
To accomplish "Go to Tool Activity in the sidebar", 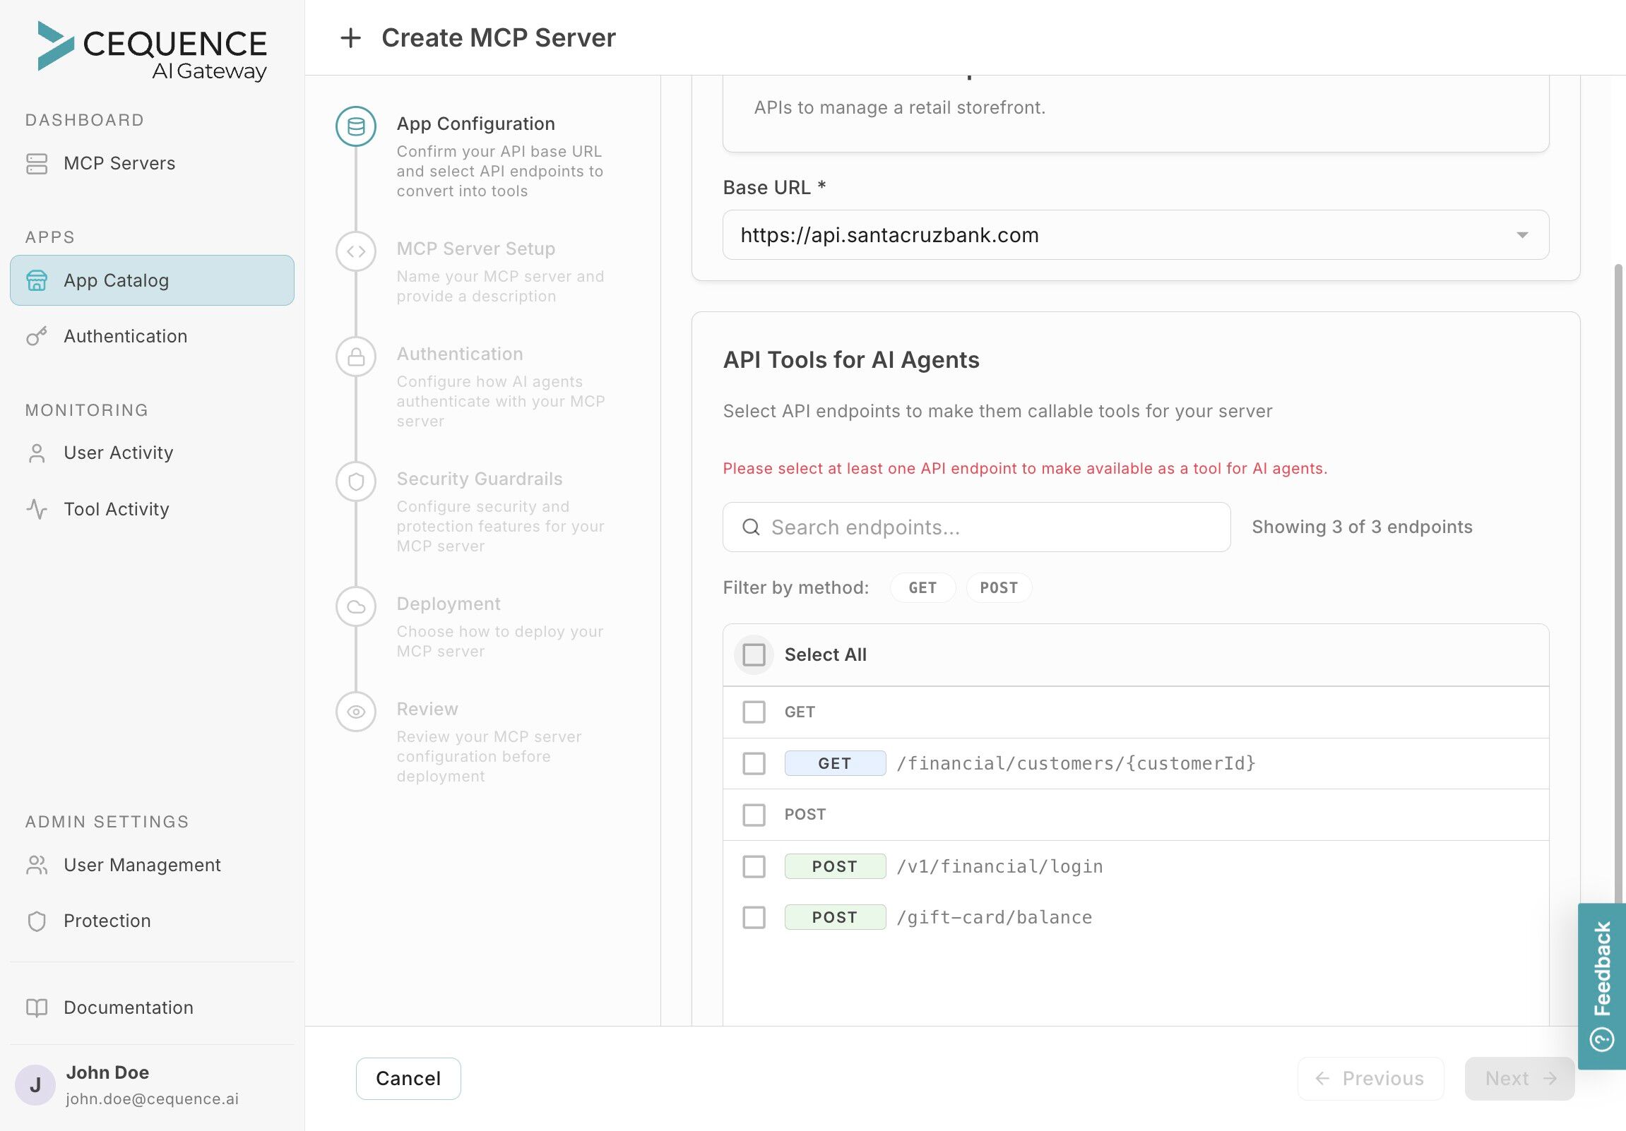I will [116, 509].
